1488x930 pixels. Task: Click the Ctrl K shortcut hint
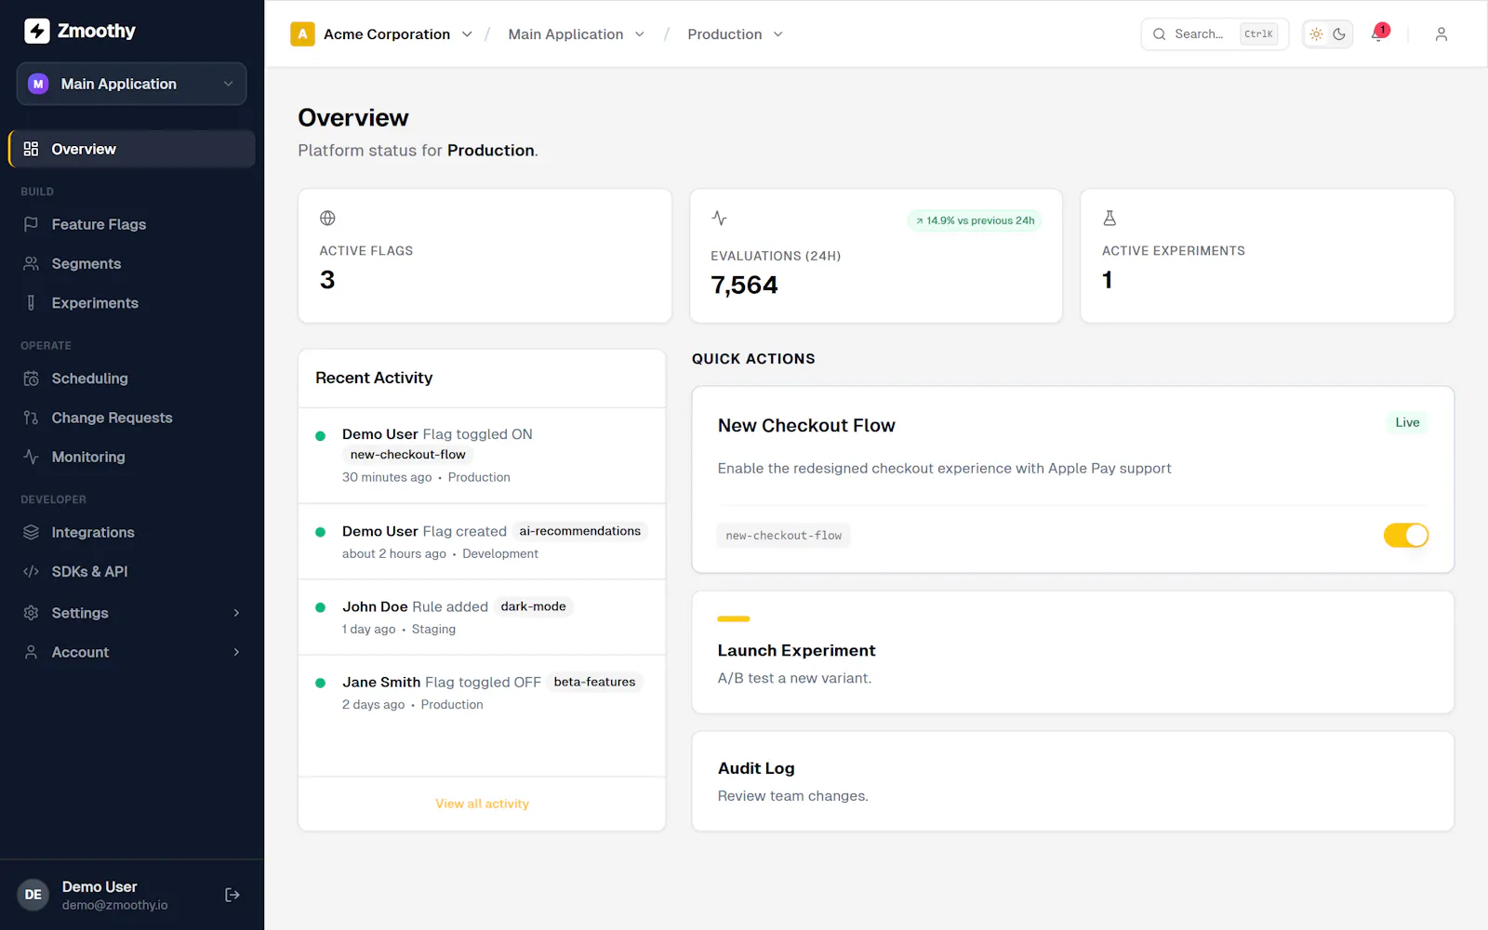tap(1258, 34)
